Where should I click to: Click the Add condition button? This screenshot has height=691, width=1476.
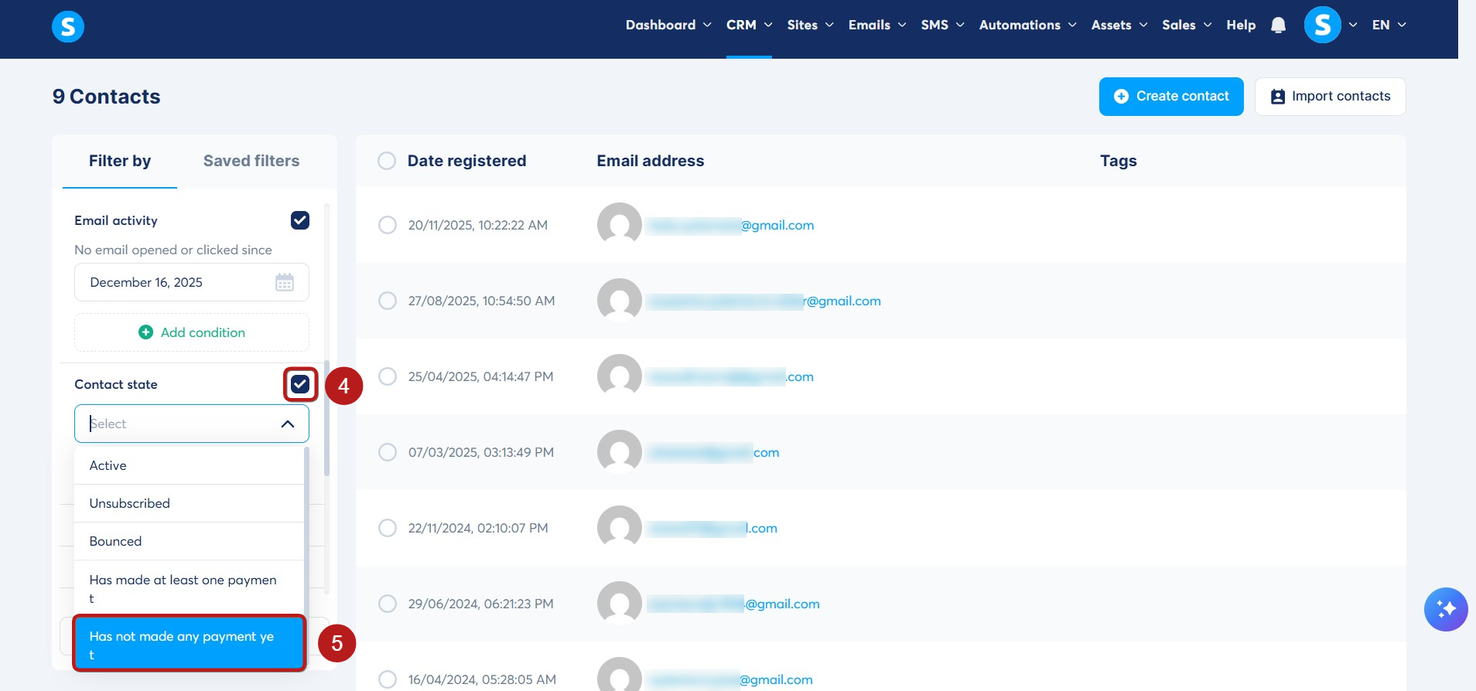coord(192,332)
